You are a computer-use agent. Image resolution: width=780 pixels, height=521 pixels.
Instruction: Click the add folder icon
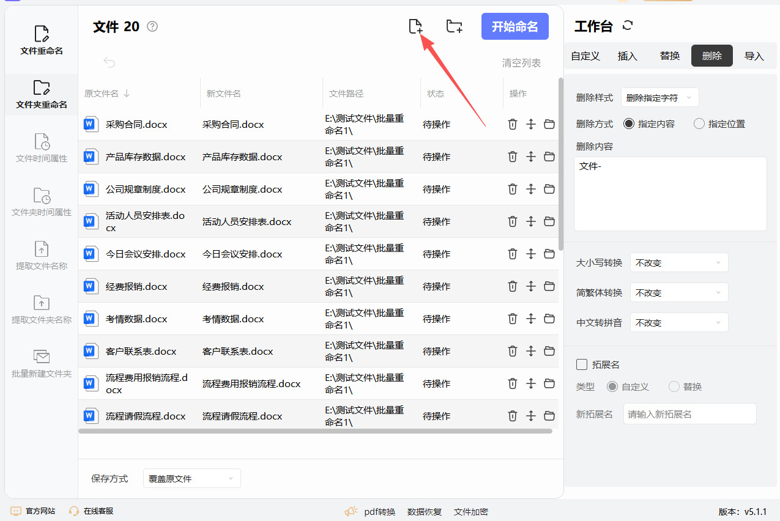point(454,26)
